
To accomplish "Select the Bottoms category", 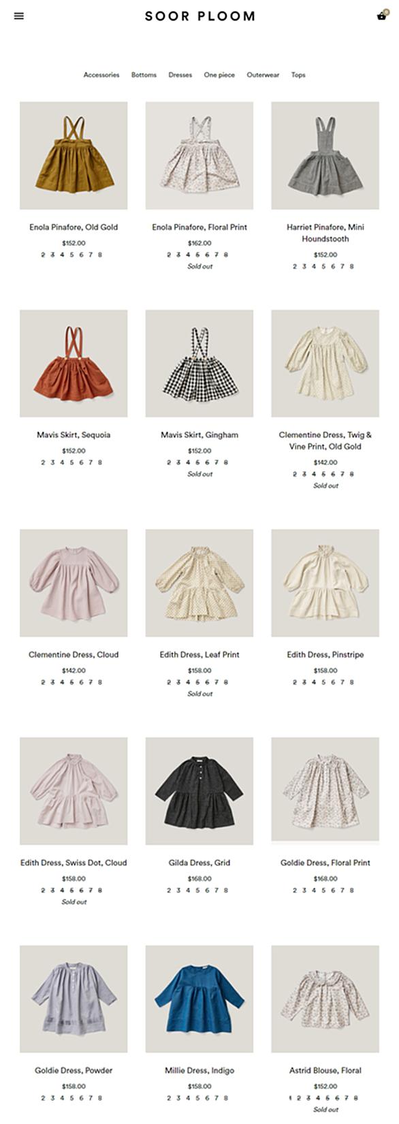I will 144,75.
